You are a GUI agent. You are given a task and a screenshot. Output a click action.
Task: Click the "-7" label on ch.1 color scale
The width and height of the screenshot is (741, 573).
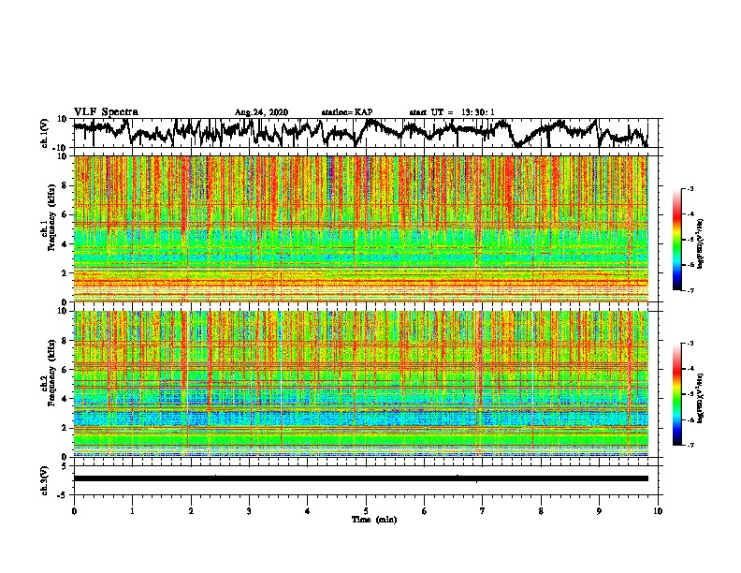pos(690,290)
